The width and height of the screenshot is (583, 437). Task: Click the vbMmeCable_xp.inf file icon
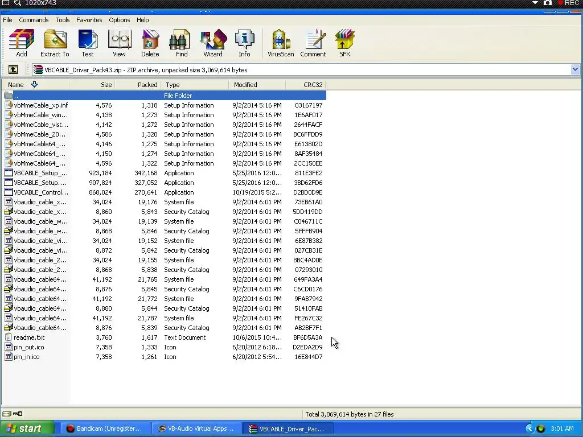pos(9,105)
